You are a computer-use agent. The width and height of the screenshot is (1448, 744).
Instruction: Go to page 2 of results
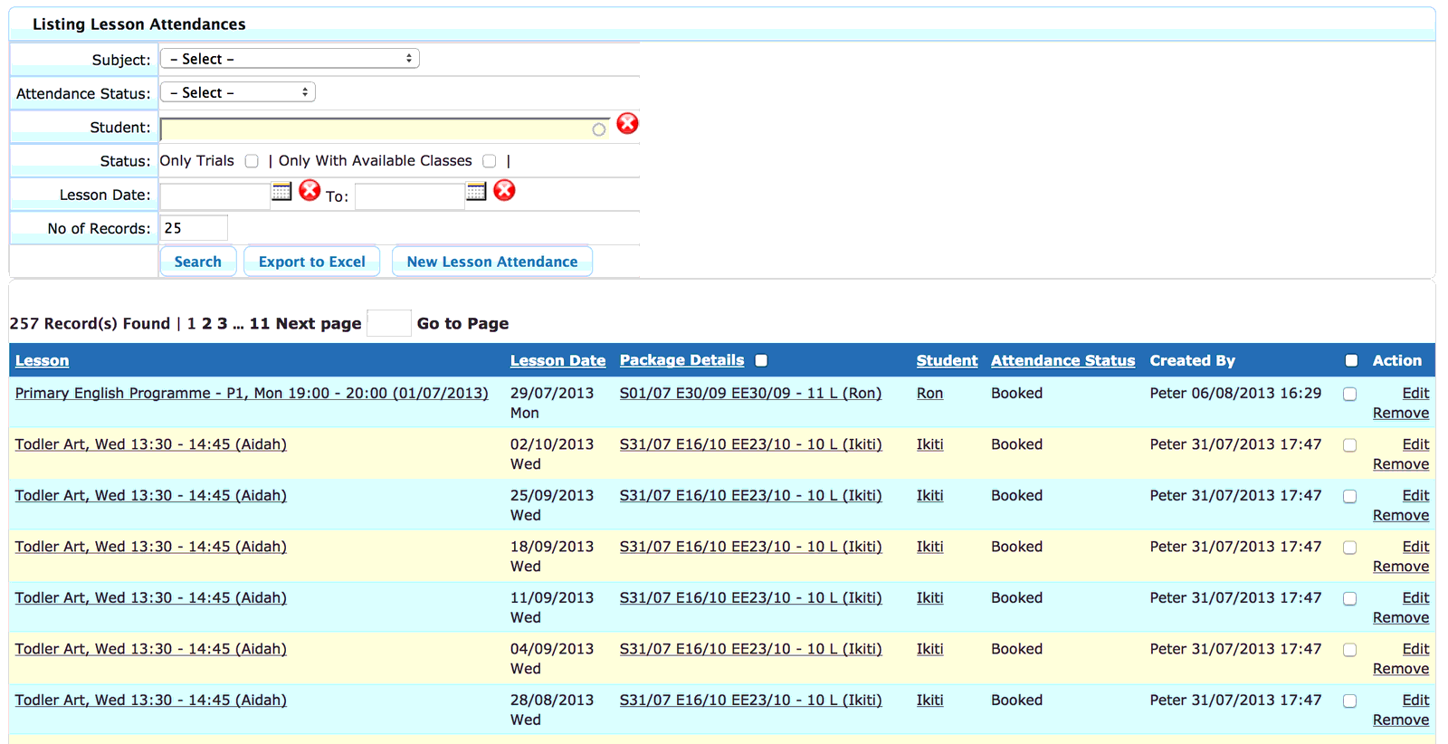click(x=207, y=323)
